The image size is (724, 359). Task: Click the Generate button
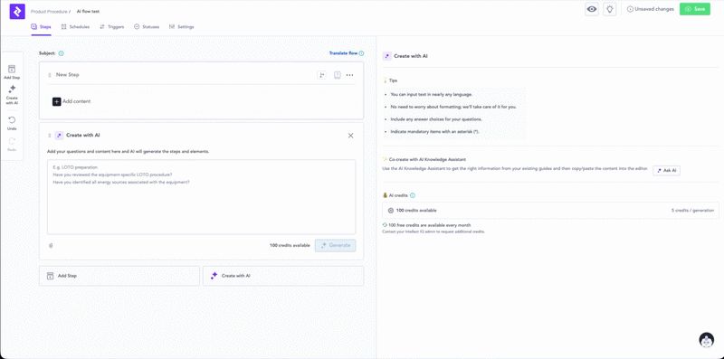tap(335, 245)
